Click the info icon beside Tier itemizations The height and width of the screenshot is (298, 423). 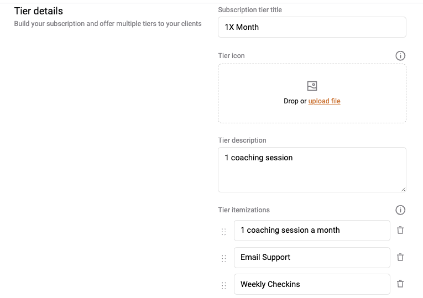click(x=400, y=210)
